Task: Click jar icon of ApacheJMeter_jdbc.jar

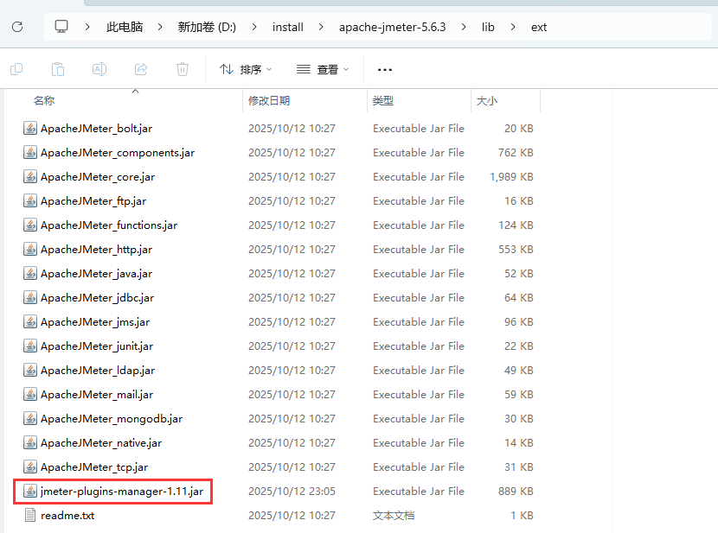Action: [x=30, y=298]
